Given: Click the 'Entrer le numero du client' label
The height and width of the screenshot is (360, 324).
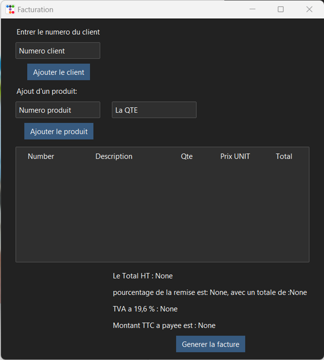Looking at the screenshot, I should (x=58, y=32).
